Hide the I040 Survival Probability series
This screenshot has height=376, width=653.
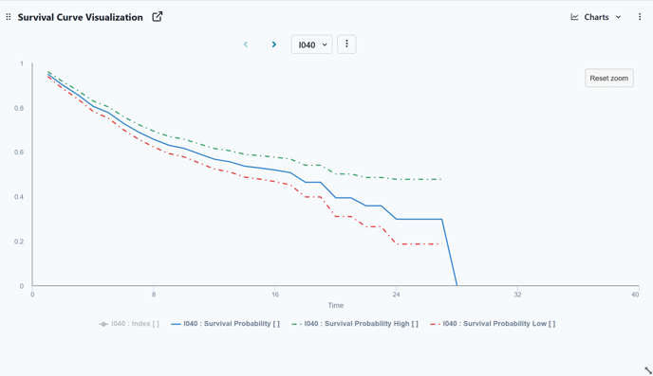225,324
